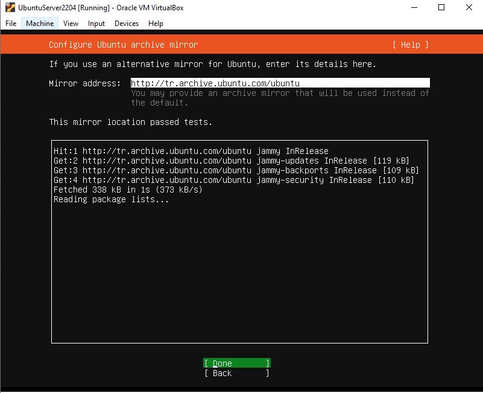Click the 'Configure Ubuntu archive mirror' heading
The image size is (483, 393).
pos(123,45)
